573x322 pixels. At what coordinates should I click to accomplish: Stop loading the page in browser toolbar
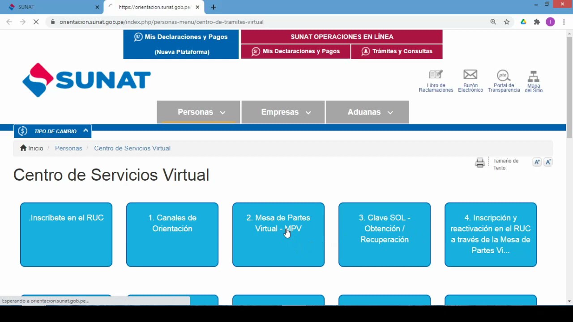coord(36,21)
